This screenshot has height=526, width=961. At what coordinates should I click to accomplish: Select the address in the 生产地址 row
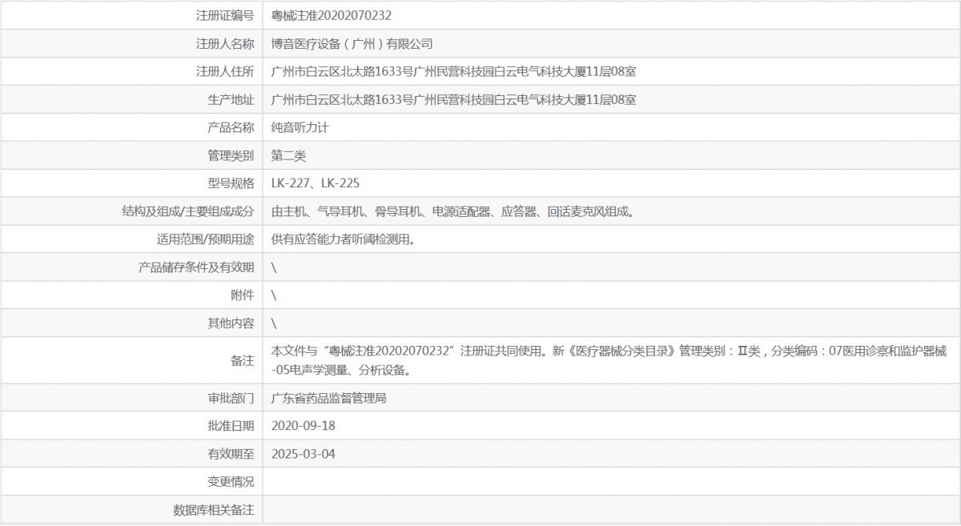454,99
